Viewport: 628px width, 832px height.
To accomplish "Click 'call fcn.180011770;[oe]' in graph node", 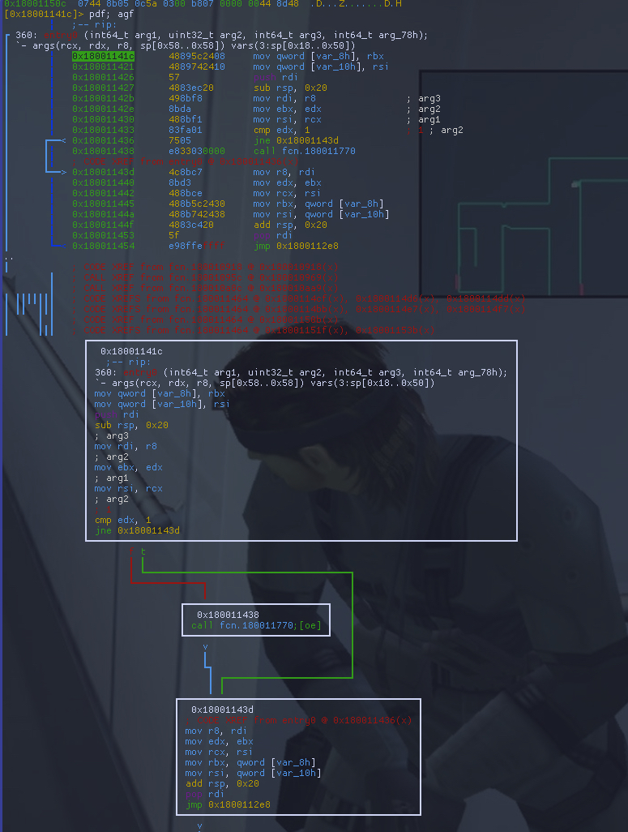I will click(256, 625).
